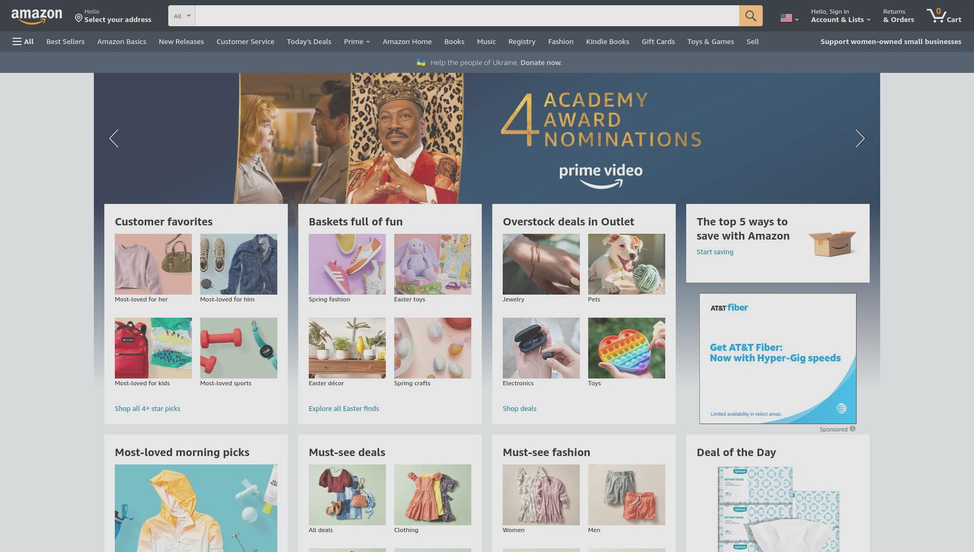This screenshot has width=974, height=552.
Task: Expand the All search category dropdown
Action: point(182,16)
